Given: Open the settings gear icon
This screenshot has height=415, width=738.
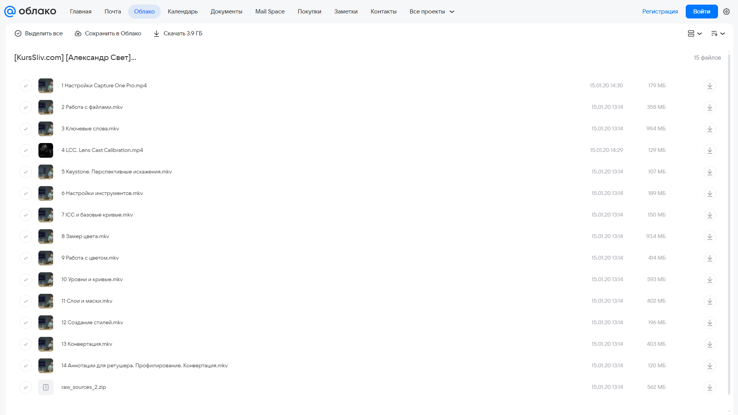Looking at the screenshot, I should pos(726,12).
